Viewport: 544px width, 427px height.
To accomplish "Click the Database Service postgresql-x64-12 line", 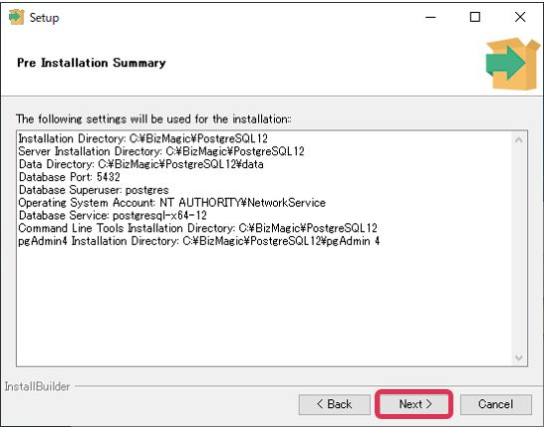I will (113, 216).
